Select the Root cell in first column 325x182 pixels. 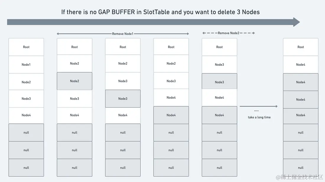[x=26, y=47]
